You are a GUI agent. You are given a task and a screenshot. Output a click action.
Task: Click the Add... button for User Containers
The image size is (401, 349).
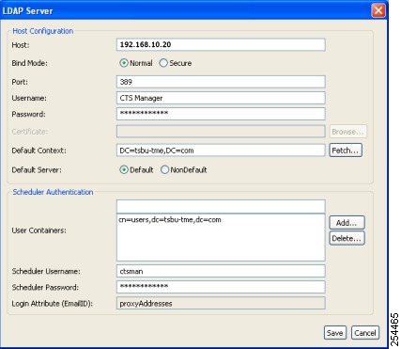[347, 223]
